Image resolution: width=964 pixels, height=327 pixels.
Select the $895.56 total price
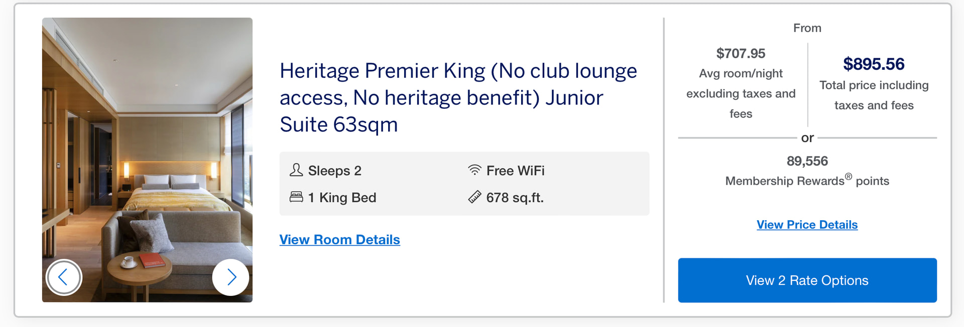(874, 64)
